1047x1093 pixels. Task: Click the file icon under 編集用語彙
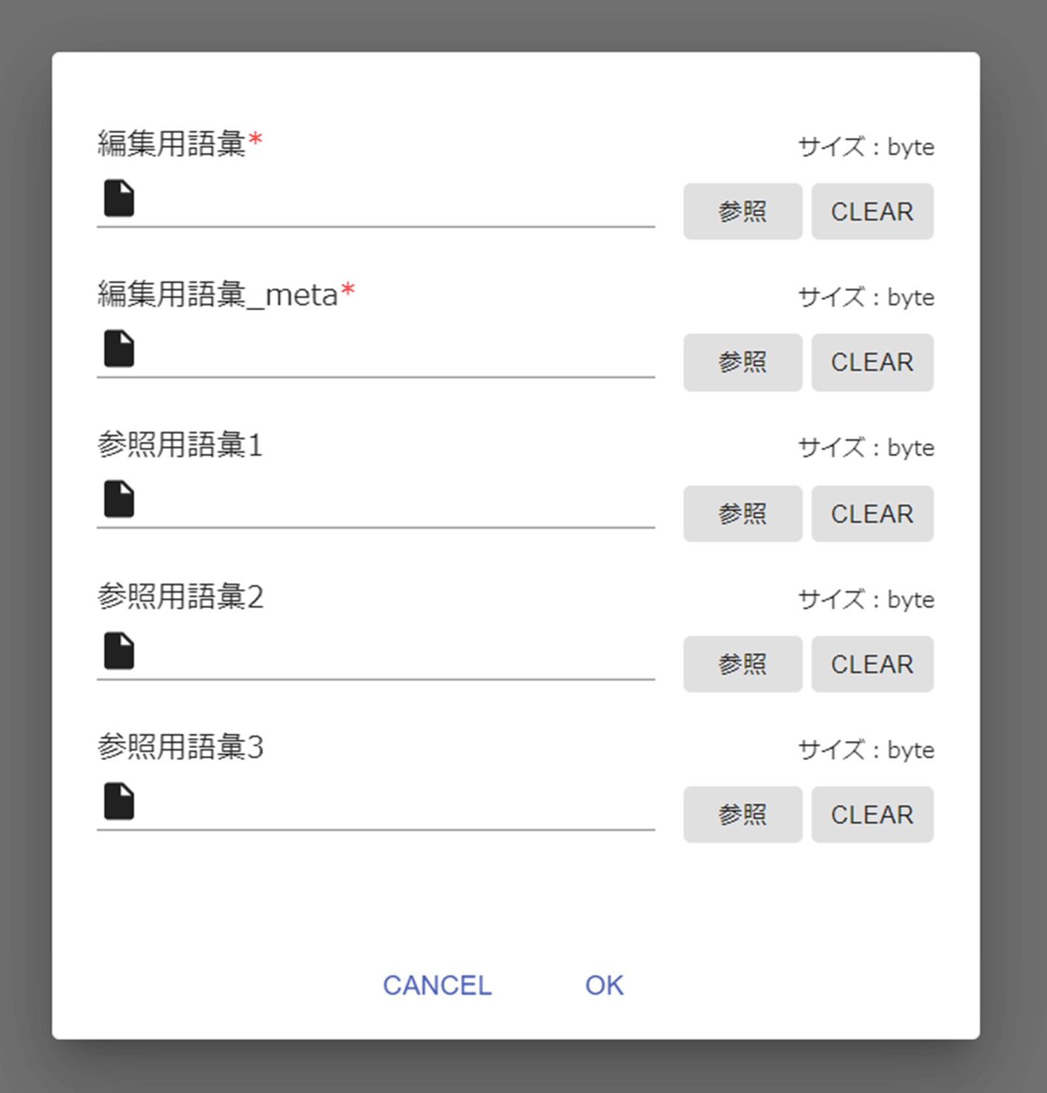tap(119, 198)
